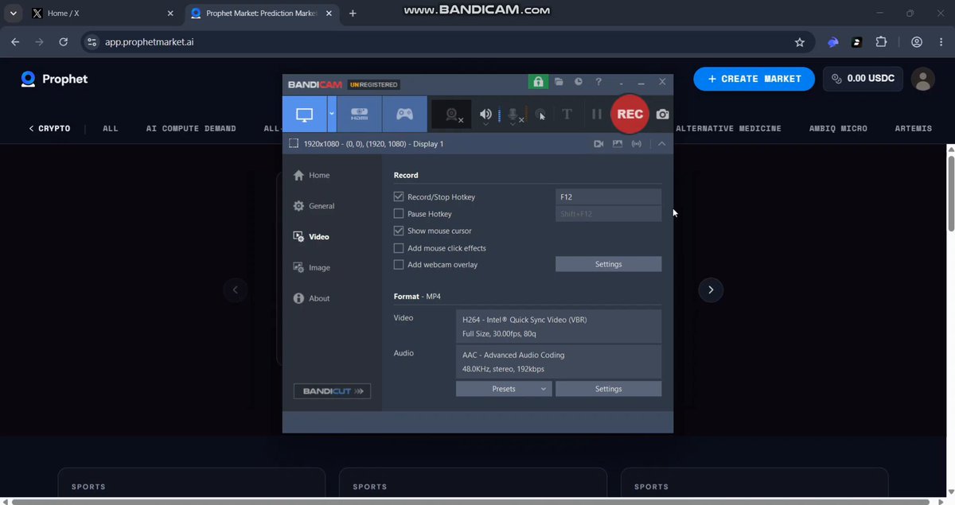
Task: Collapse Bandicam panel with up chevron
Action: 661,144
